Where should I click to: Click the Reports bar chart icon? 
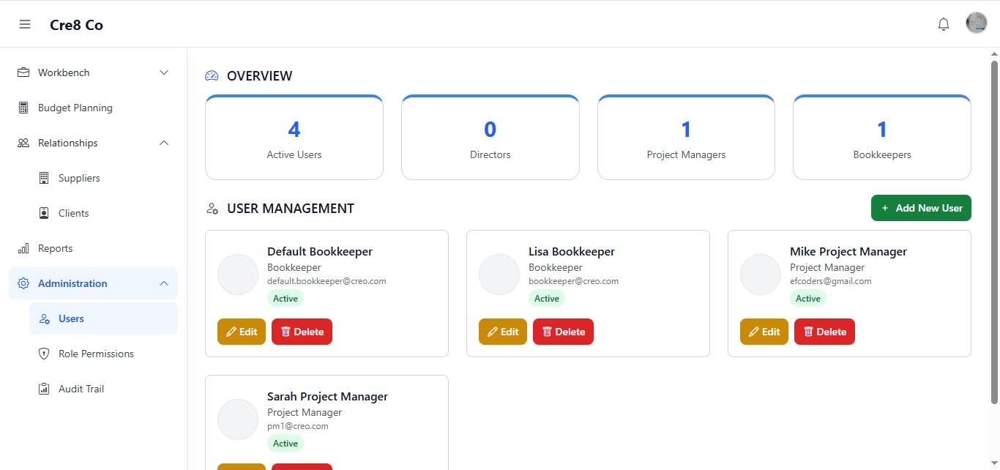pos(23,248)
